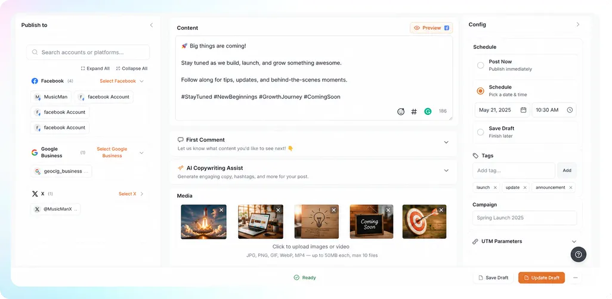Remove the announcement tag
612x299 pixels.
click(x=571, y=188)
